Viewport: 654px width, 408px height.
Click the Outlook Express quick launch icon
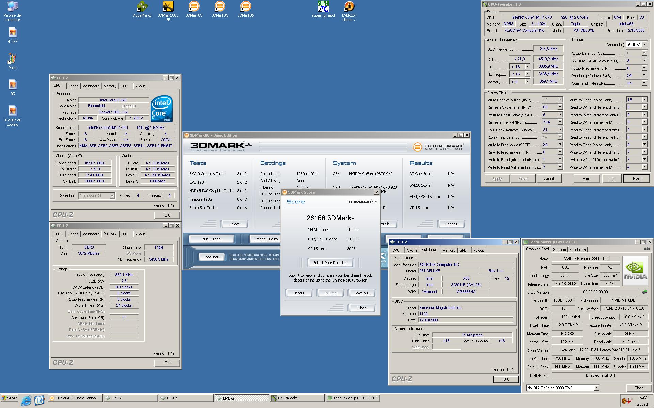click(39, 400)
